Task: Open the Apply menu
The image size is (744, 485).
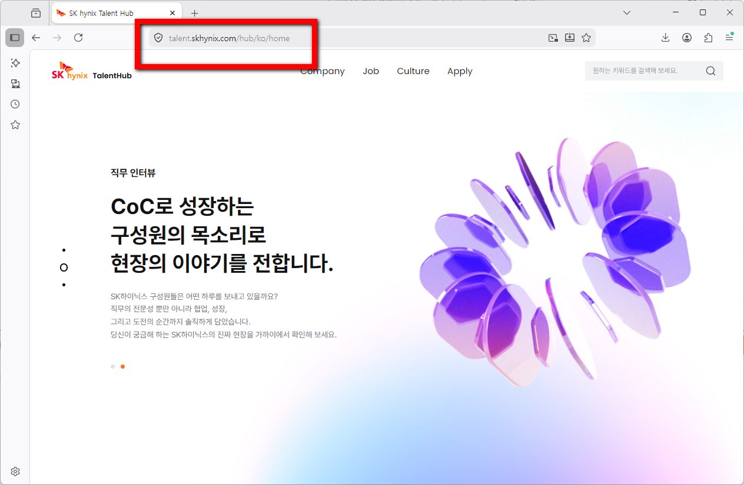Action: [x=460, y=71]
